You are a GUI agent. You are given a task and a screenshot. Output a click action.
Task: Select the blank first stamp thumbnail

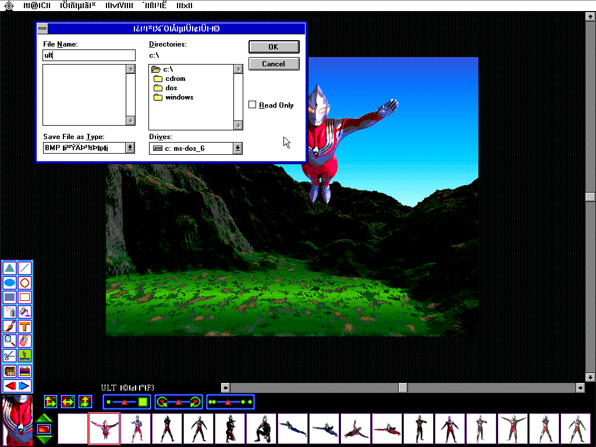73,429
